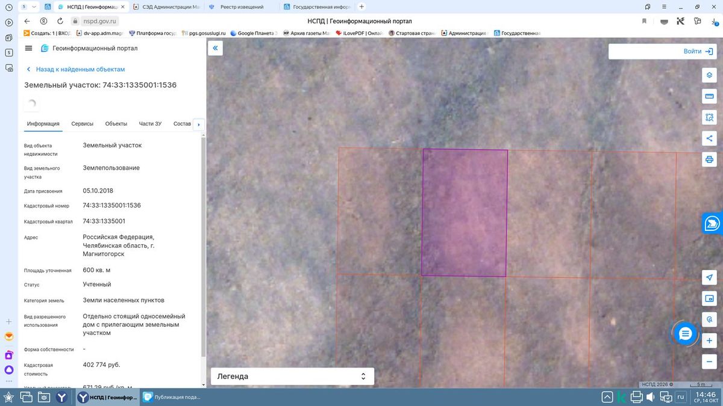
Task: Go back via Назад к найденным объектам
Action: click(x=75, y=69)
